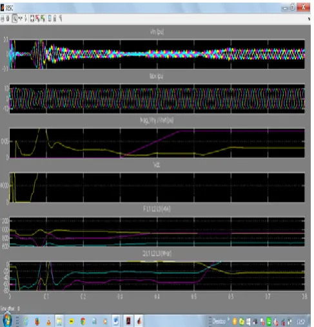Click inside the Mag Vinj Vref plot
The height and width of the screenshot is (327, 314).
(x=157, y=143)
